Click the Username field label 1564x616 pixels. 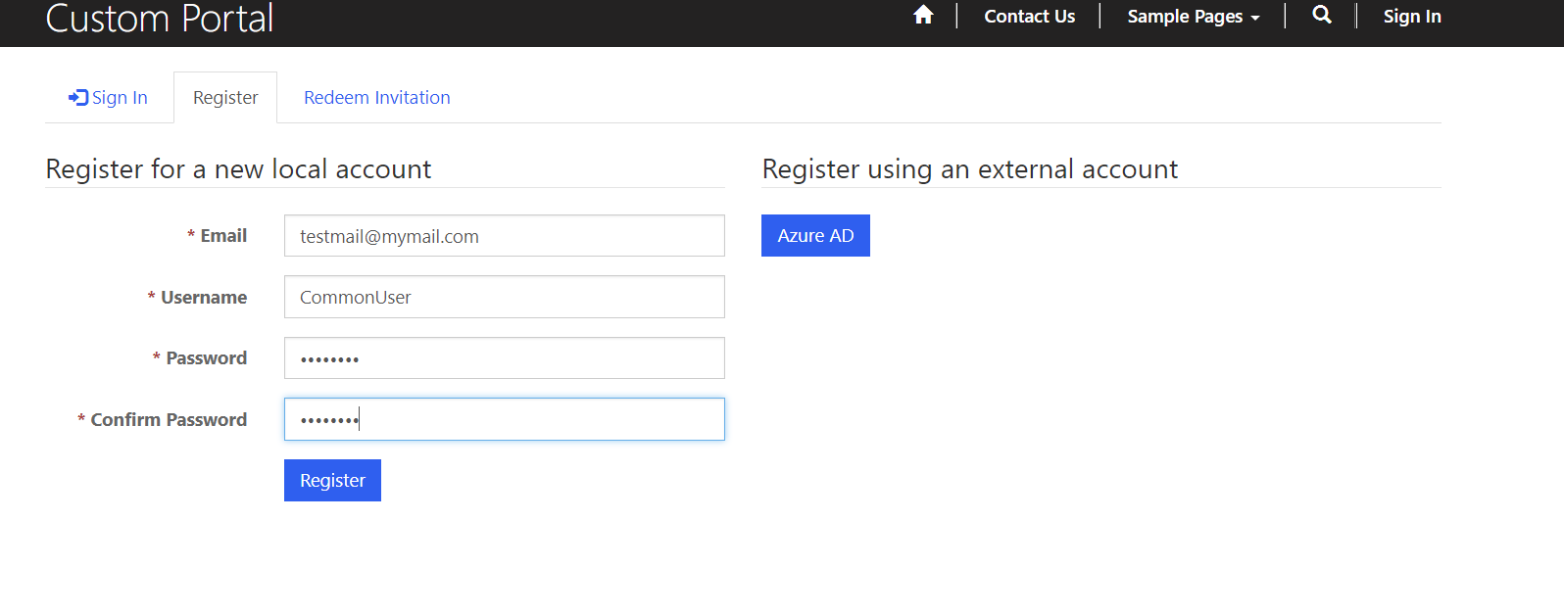point(204,298)
